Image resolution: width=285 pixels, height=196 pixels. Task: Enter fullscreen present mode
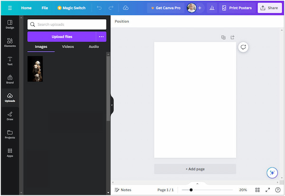[267, 190]
